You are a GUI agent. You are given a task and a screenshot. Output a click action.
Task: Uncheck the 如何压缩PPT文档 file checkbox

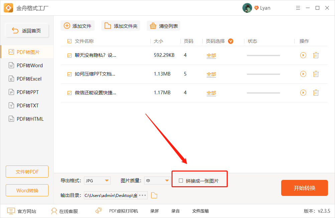click(x=70, y=74)
